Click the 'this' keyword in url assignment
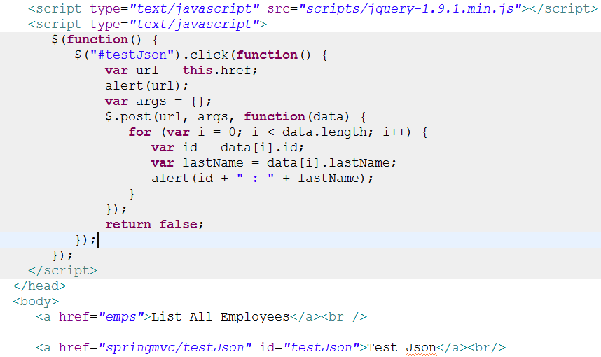This screenshot has width=601, height=357. (198, 71)
